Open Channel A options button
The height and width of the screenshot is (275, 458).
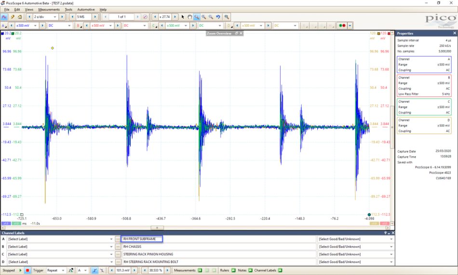[x=4, y=26]
